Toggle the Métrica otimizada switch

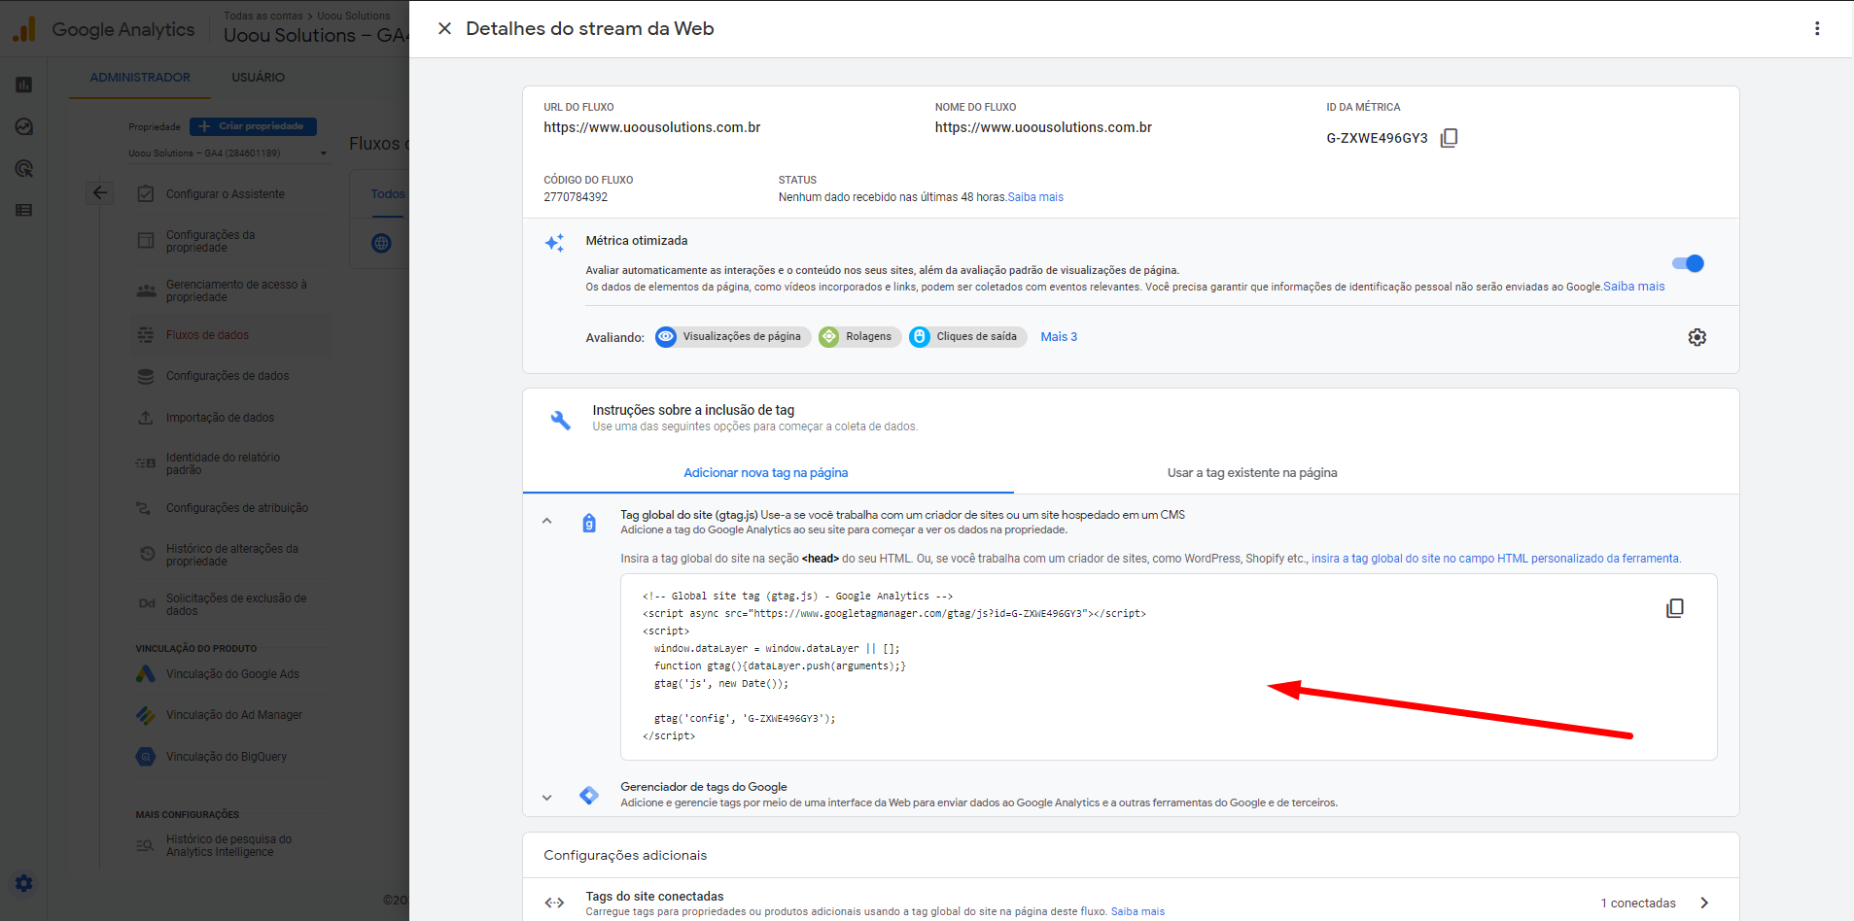[1688, 263]
